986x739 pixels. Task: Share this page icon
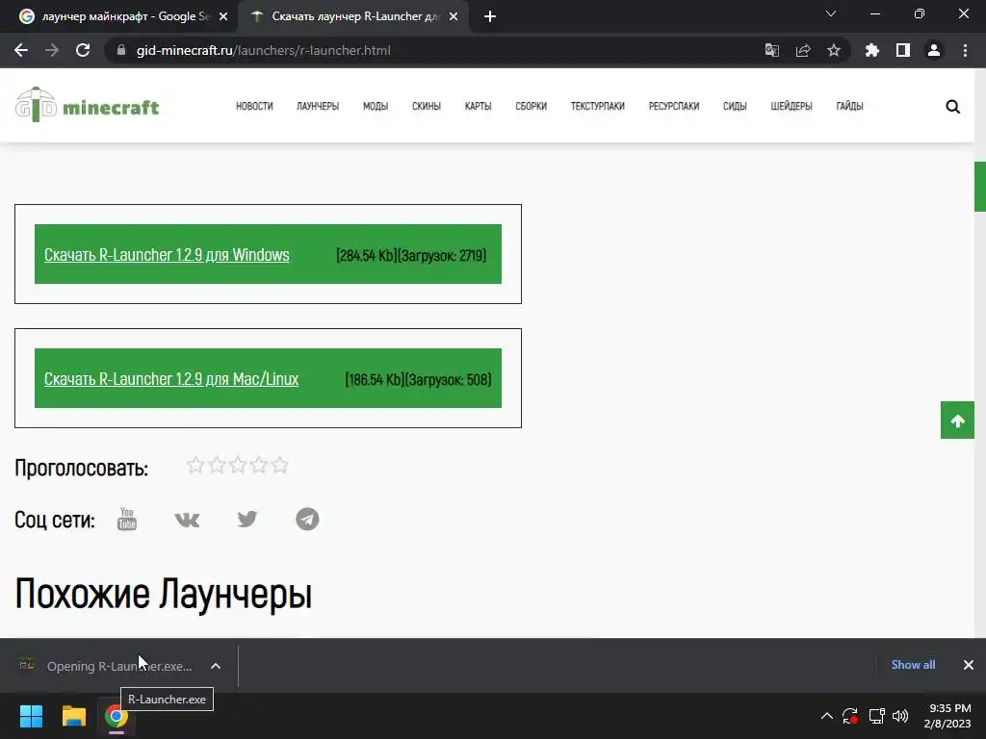[x=803, y=50]
